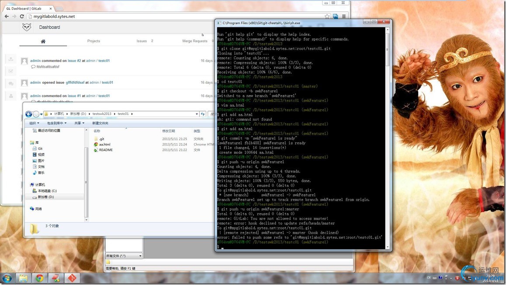Open the gfffdfdfdsaf issue link
This screenshot has height=285, width=506.
[x=75, y=82]
